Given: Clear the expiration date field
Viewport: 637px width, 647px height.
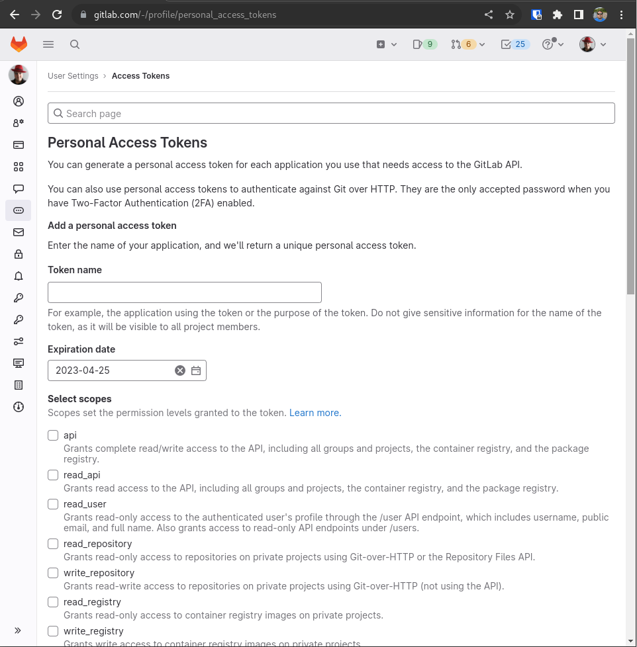Looking at the screenshot, I should click(x=179, y=370).
